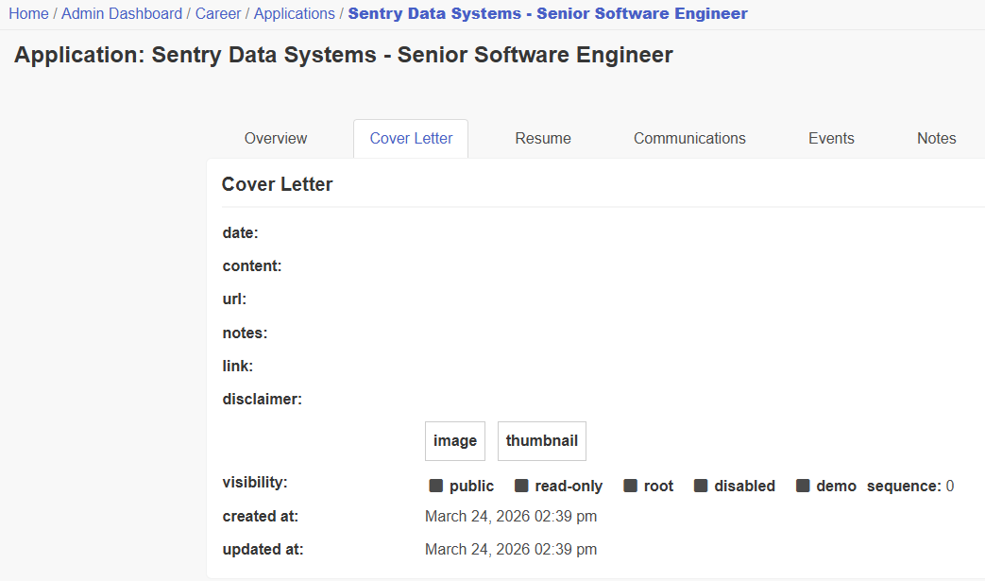Click the thumbnail button
Viewport: 985px width, 581px height.
click(x=541, y=440)
